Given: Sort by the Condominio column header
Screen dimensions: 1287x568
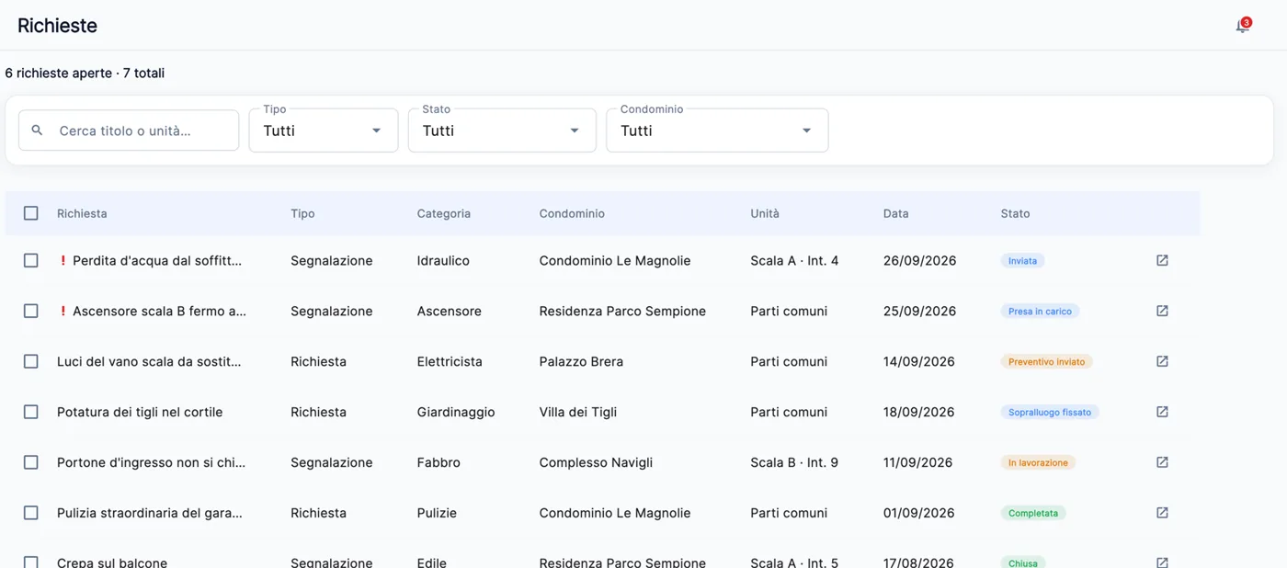Looking at the screenshot, I should (572, 213).
